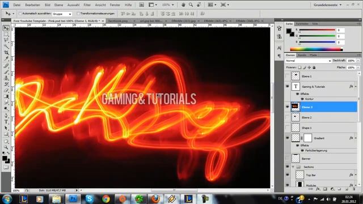Open the Arrange Documents dropdown
This screenshot has height=204, width=363.
click(x=212, y=5)
